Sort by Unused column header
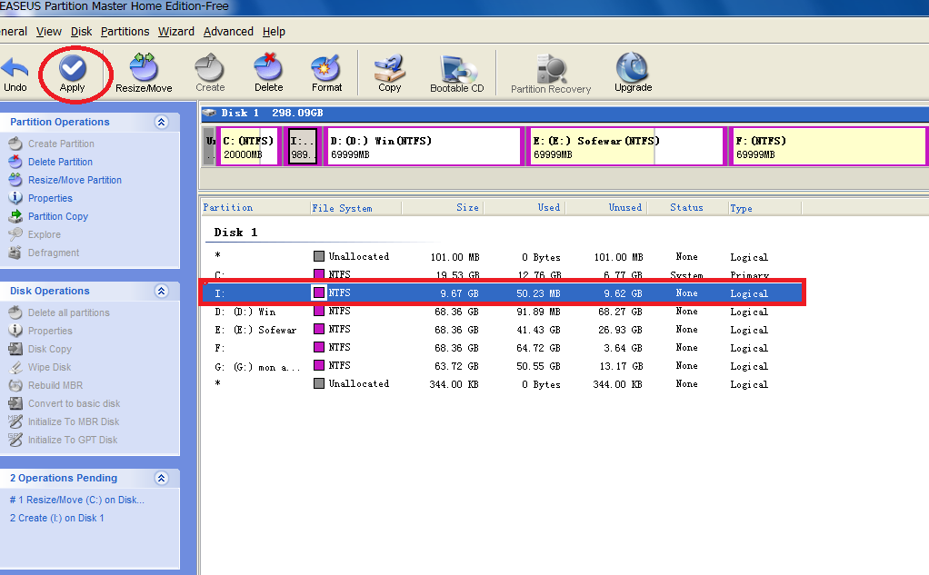The image size is (929, 575). tap(606, 208)
